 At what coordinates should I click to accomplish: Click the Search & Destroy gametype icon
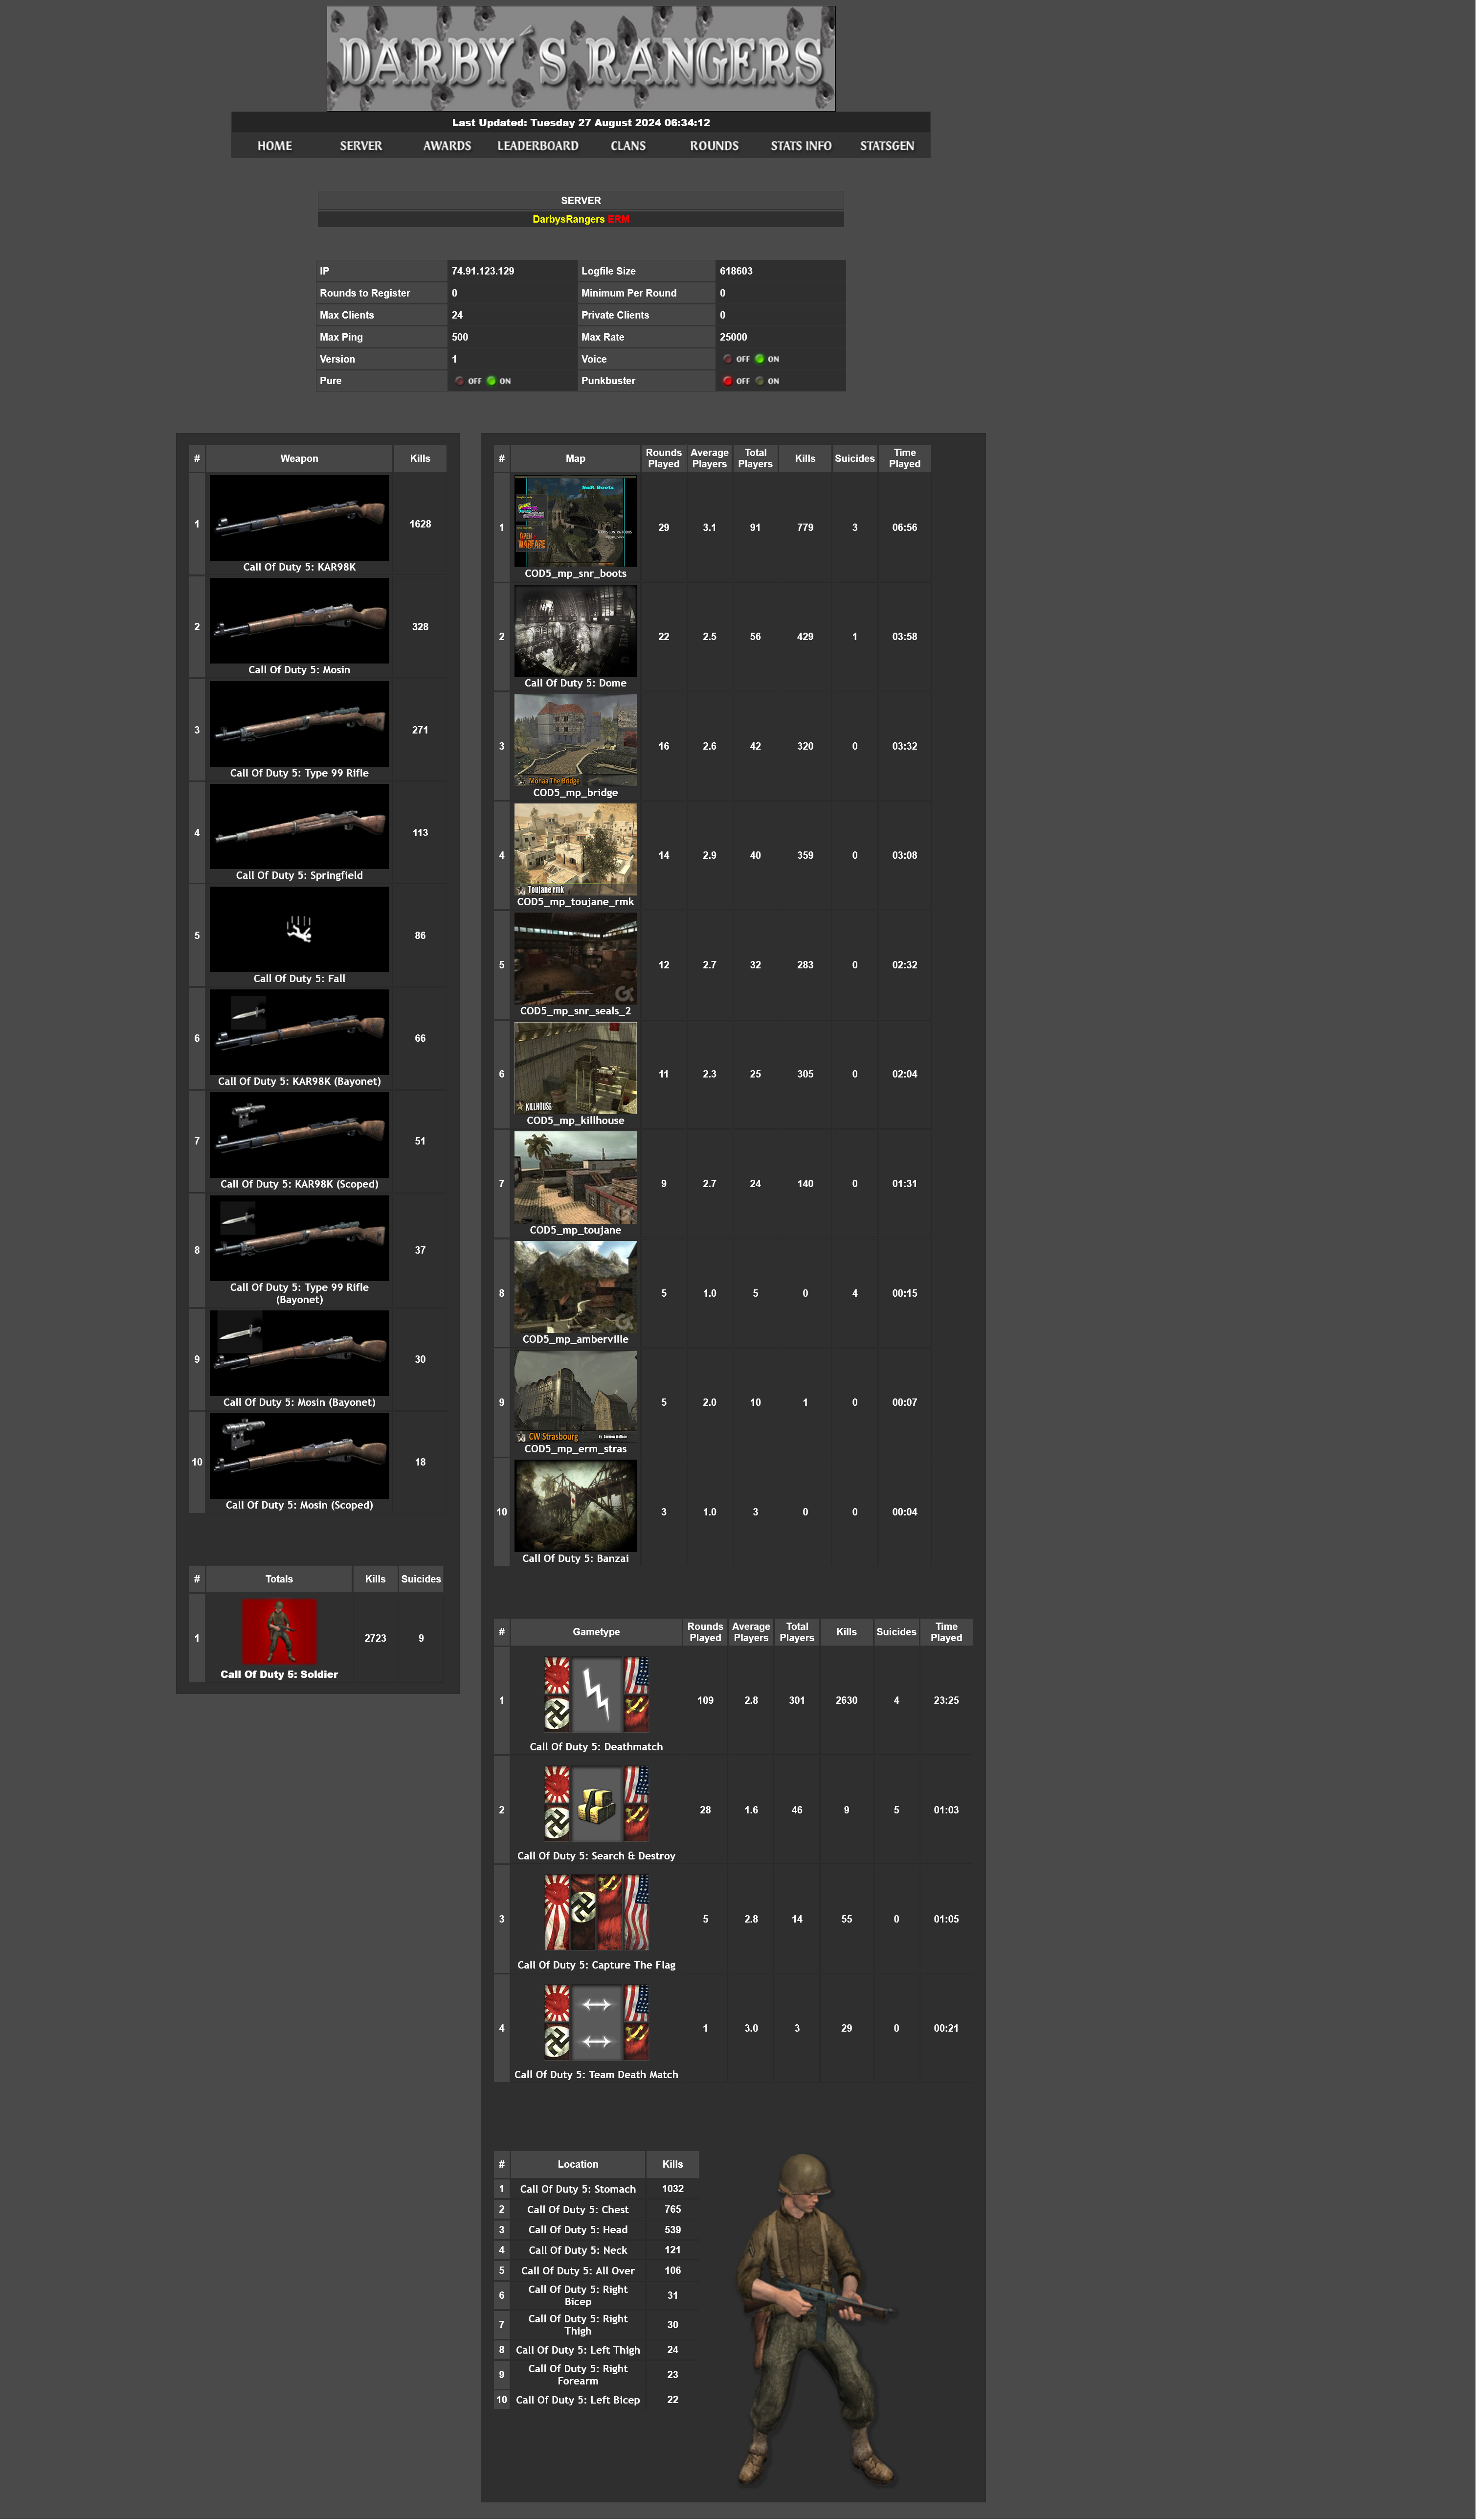(597, 1804)
